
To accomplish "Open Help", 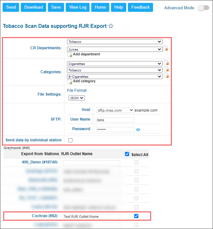I will point(119,7).
